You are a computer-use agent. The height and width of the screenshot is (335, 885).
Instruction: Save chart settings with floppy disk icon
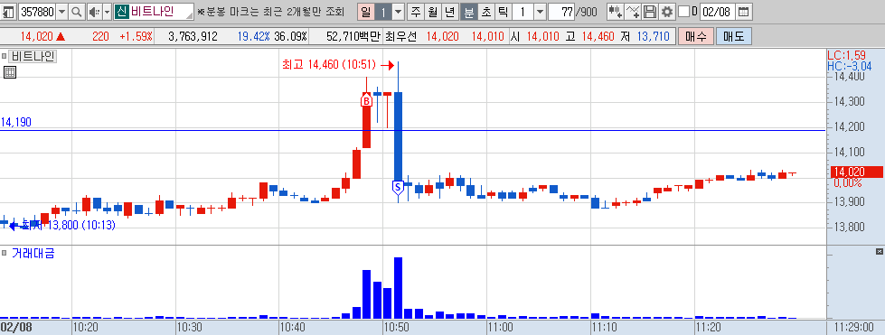tap(650, 11)
